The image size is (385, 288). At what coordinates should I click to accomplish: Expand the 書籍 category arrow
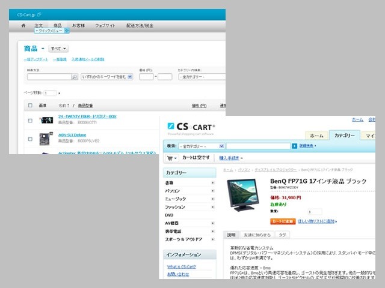(212, 182)
